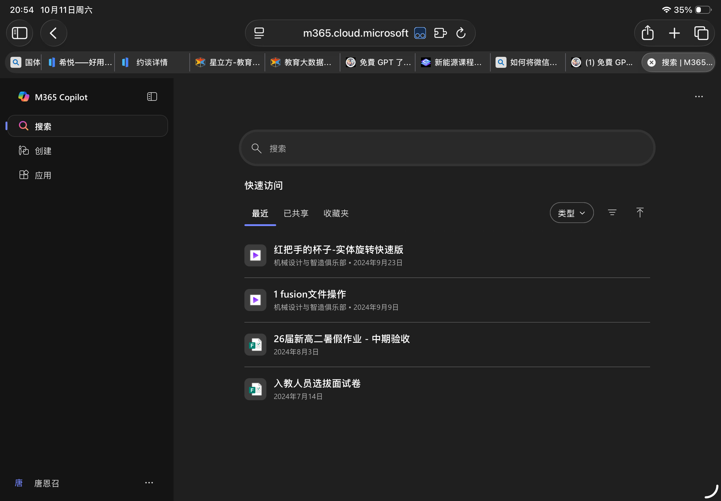Expand the 类型 type filter dropdown
Screen dimensions: 721x501
(571, 213)
